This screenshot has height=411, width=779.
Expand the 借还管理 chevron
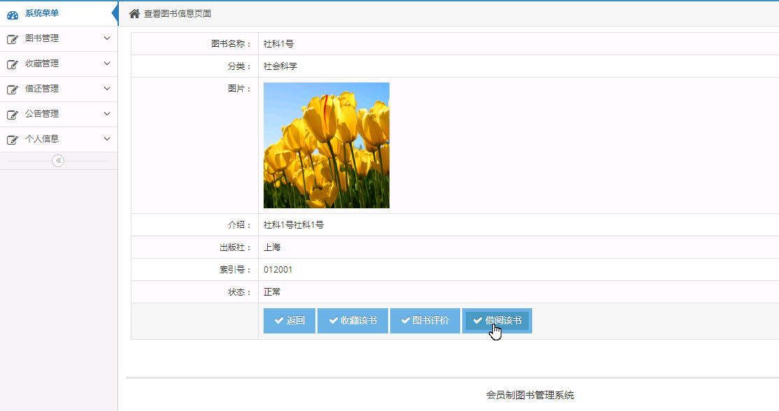[x=107, y=88]
